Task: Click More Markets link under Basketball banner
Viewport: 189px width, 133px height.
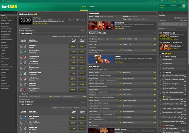Action: [x=120, y=28]
